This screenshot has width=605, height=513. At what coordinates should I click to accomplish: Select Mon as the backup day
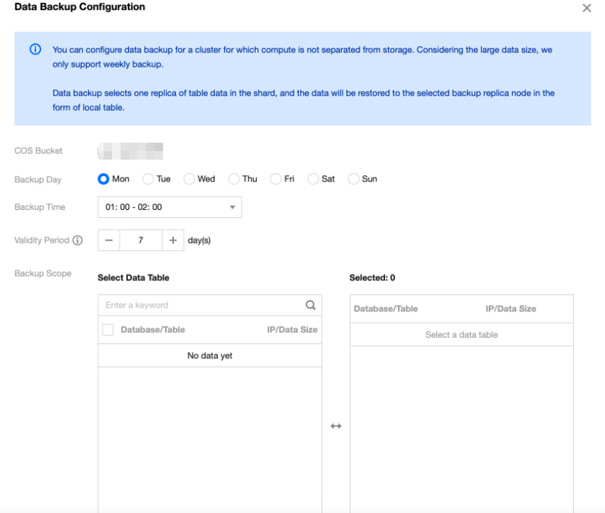pyautogui.click(x=104, y=180)
